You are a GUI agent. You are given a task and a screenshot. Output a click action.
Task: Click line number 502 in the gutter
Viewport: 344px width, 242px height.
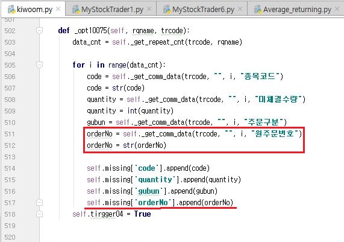(x=10, y=31)
